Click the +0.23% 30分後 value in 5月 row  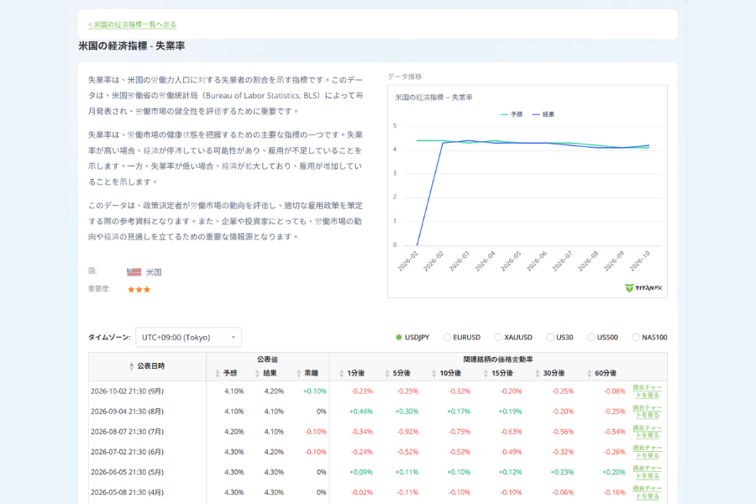coord(562,472)
